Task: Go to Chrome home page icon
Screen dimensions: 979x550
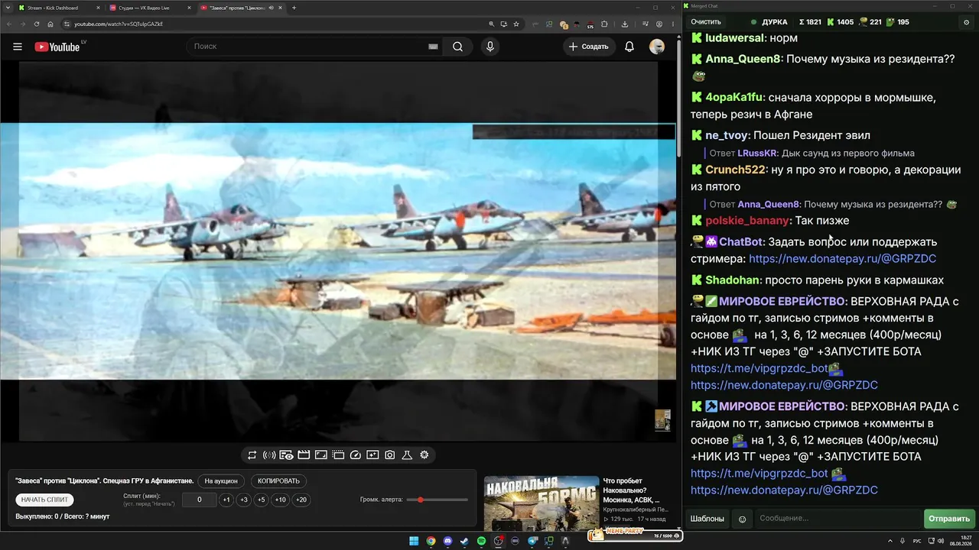Action: 50,24
